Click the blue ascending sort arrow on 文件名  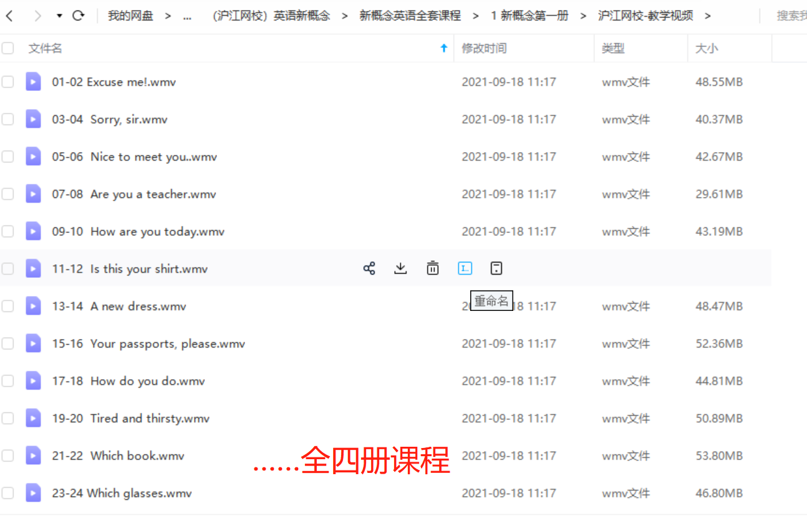click(443, 48)
